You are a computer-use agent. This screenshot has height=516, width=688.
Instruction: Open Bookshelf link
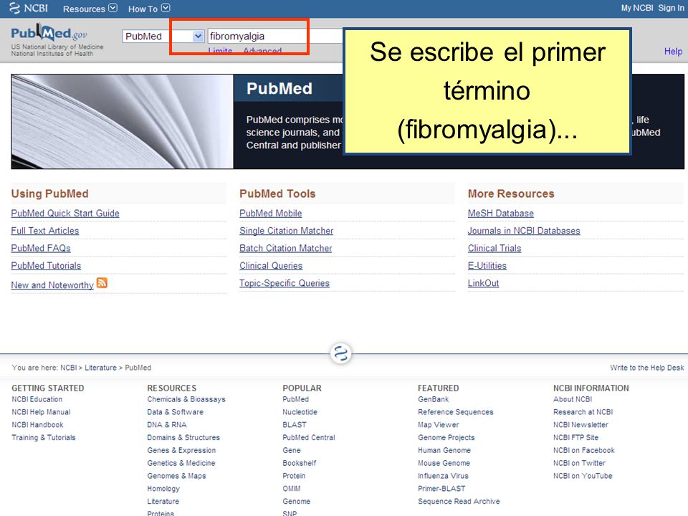coord(300,463)
